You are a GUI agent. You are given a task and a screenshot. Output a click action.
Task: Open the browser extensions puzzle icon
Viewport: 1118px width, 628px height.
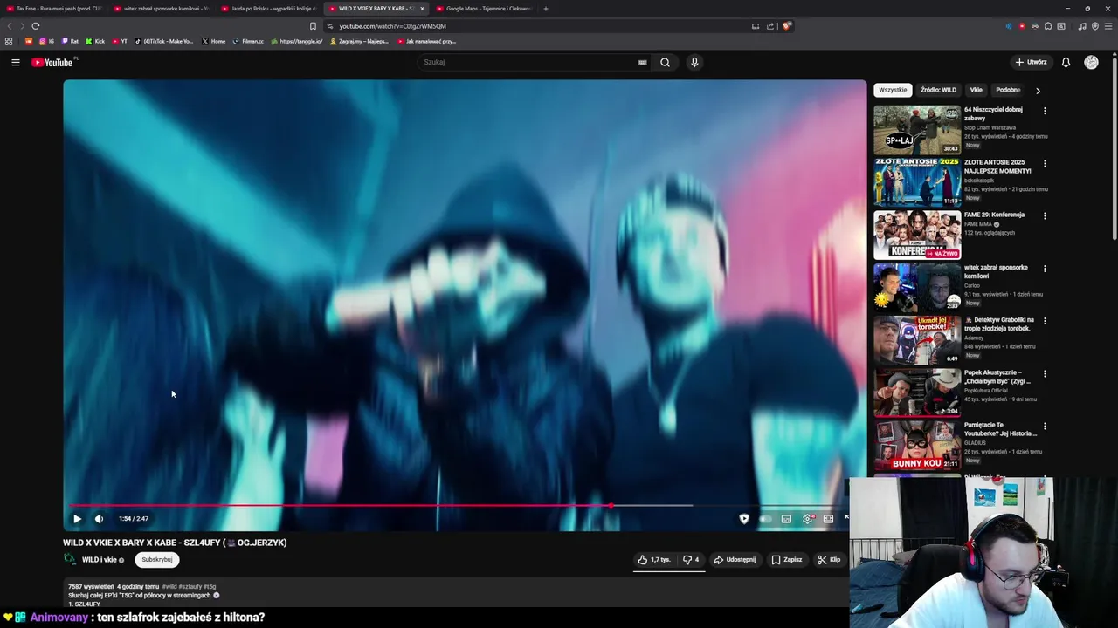click(1048, 26)
